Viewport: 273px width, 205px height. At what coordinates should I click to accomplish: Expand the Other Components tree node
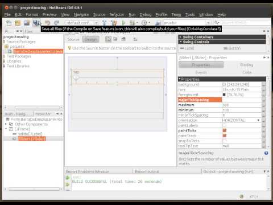[6, 124]
